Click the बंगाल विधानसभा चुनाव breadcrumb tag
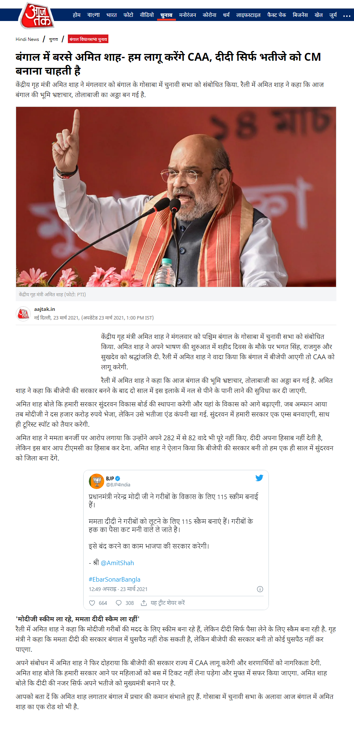The image size is (354, 735). point(88,39)
